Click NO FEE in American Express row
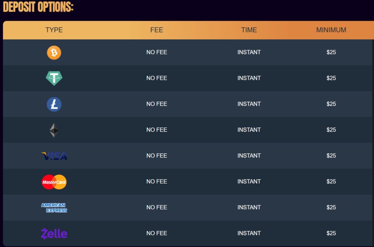This screenshot has height=247, width=374. click(x=157, y=207)
